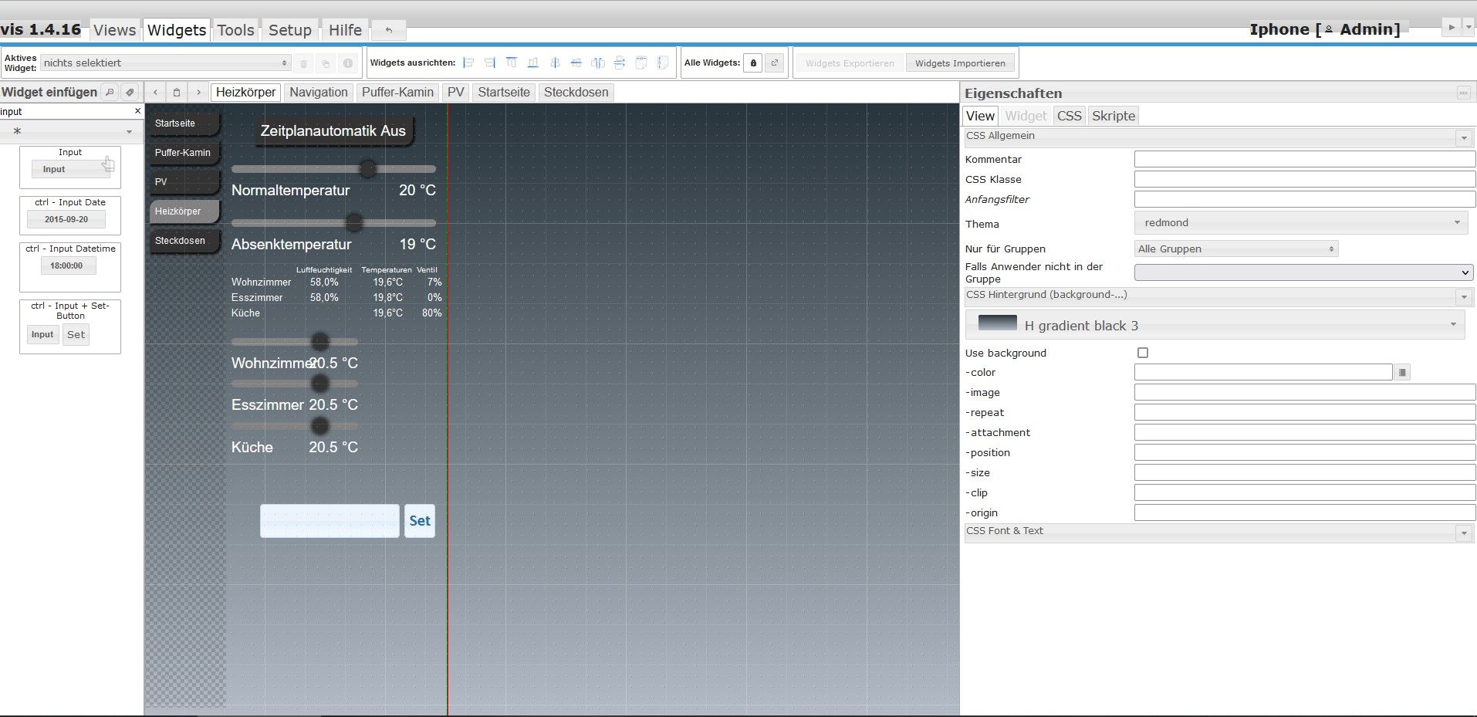Open the Tools menu
This screenshot has height=717, width=1477.
tap(235, 30)
